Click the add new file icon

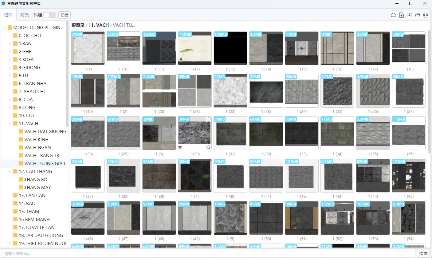pos(401,15)
